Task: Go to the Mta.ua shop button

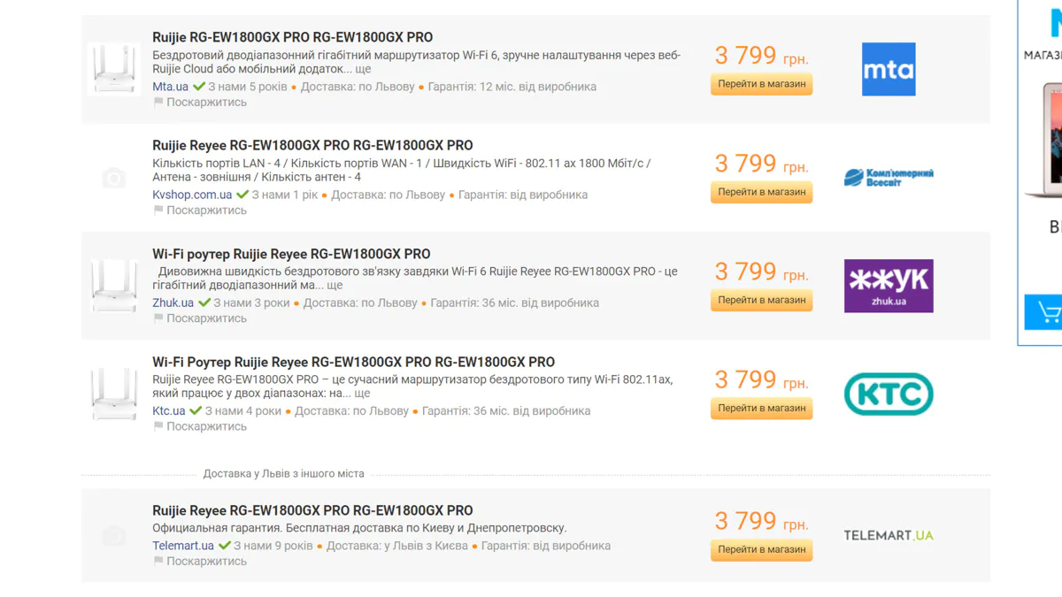Action: (761, 84)
